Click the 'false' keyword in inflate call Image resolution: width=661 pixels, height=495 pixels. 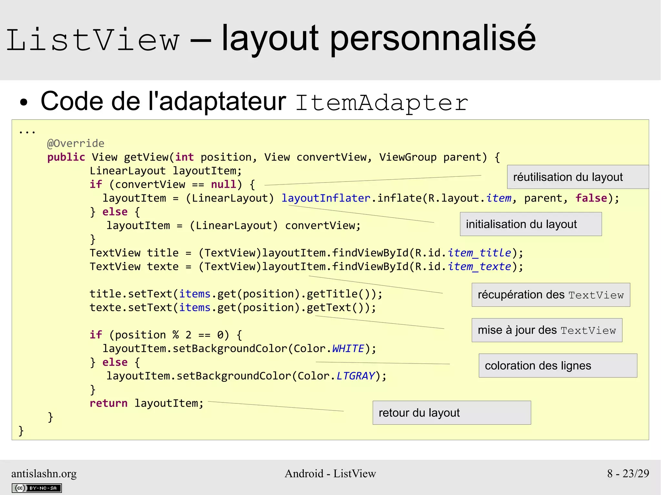[x=591, y=198]
